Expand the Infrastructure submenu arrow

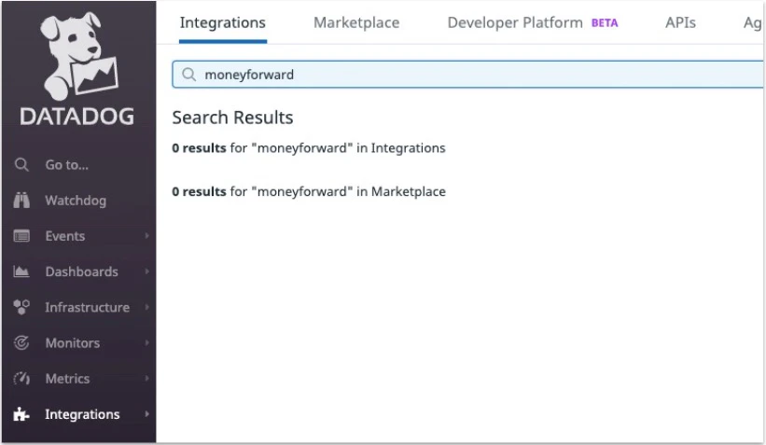pos(146,307)
